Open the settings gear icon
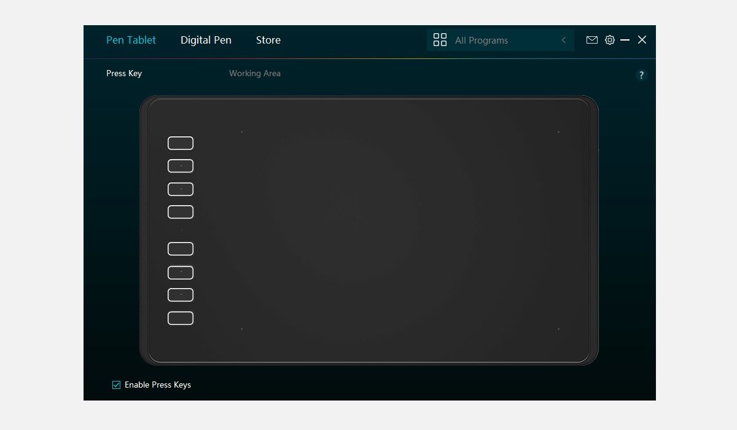The width and height of the screenshot is (737, 430). [x=609, y=40]
